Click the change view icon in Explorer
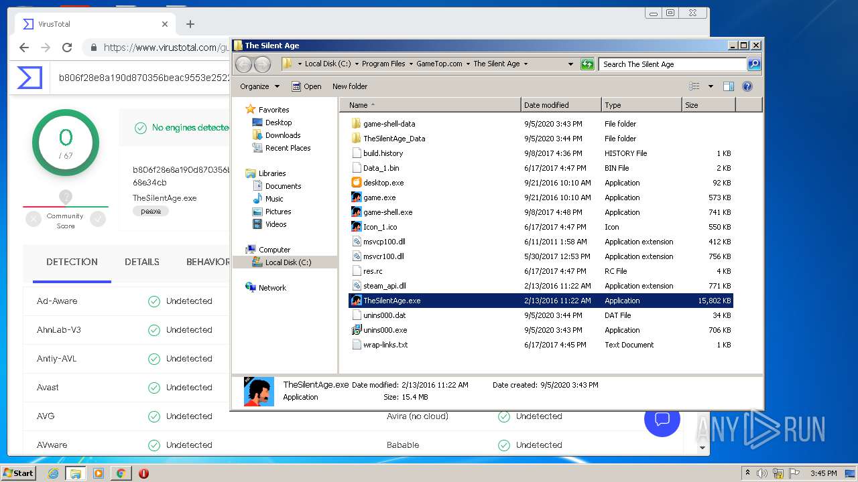This screenshot has height=482, width=858. point(694,86)
